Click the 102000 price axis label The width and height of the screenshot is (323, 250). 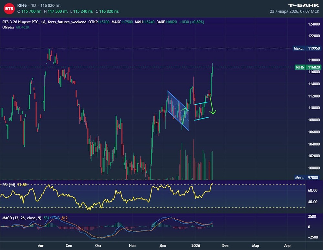pyautogui.click(x=314, y=156)
